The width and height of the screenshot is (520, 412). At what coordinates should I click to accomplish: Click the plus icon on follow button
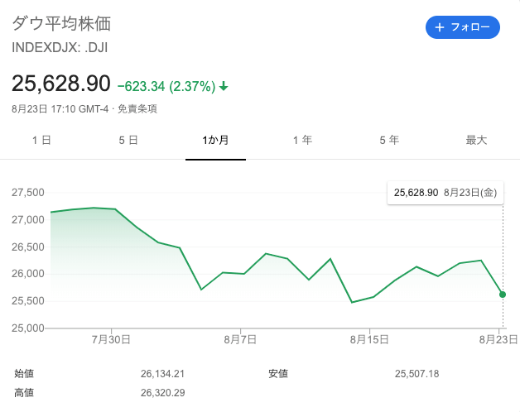pos(440,27)
